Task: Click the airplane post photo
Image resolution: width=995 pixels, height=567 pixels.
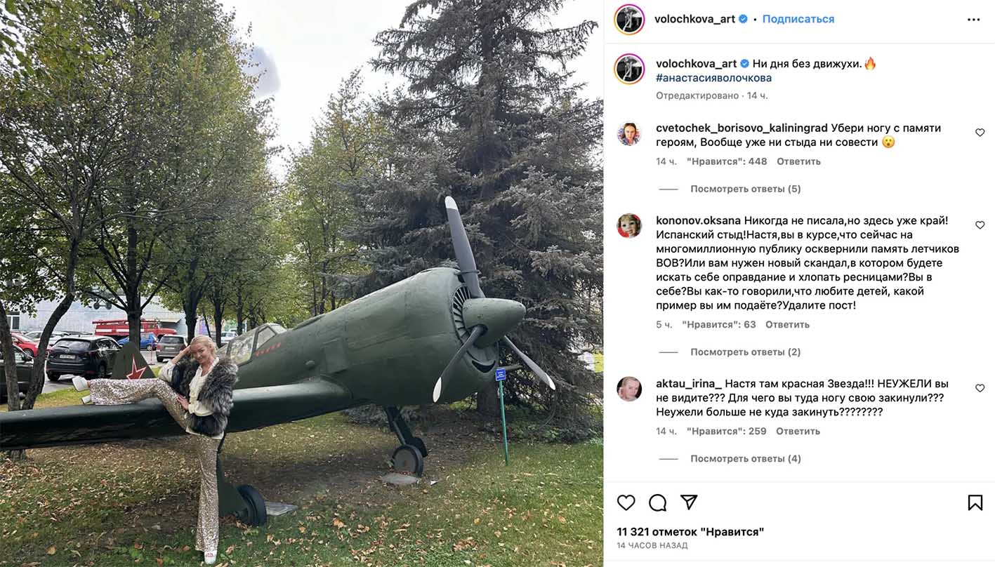Action: coord(302,283)
